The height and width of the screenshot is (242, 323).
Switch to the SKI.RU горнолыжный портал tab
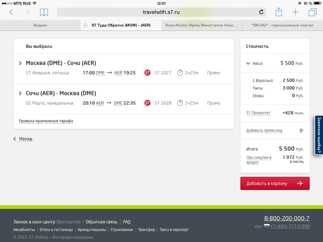click(x=282, y=25)
